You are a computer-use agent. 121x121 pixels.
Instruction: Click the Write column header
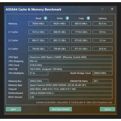coord(60,18)
